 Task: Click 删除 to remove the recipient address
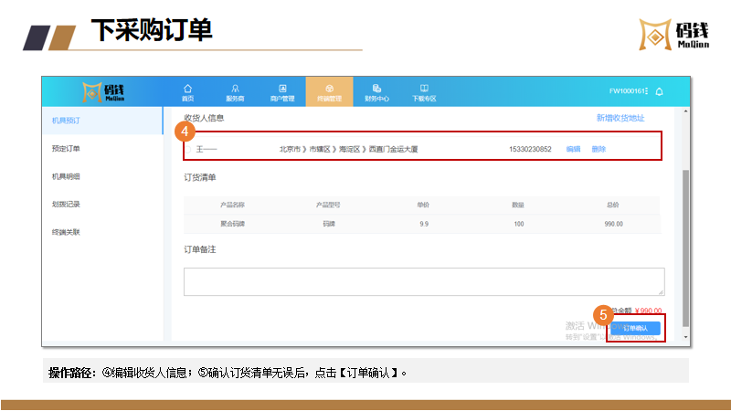point(599,149)
